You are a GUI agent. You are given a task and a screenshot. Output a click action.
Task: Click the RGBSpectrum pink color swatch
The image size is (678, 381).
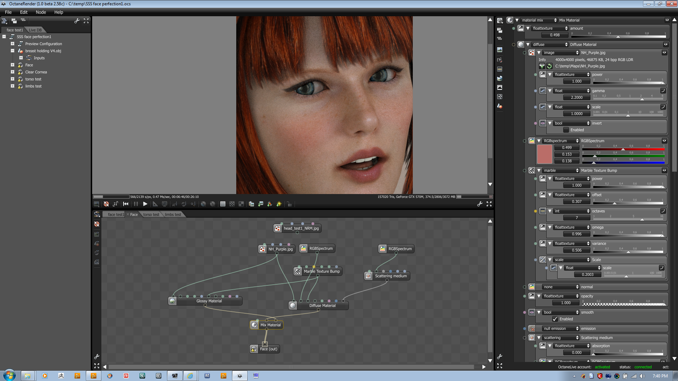pos(544,154)
